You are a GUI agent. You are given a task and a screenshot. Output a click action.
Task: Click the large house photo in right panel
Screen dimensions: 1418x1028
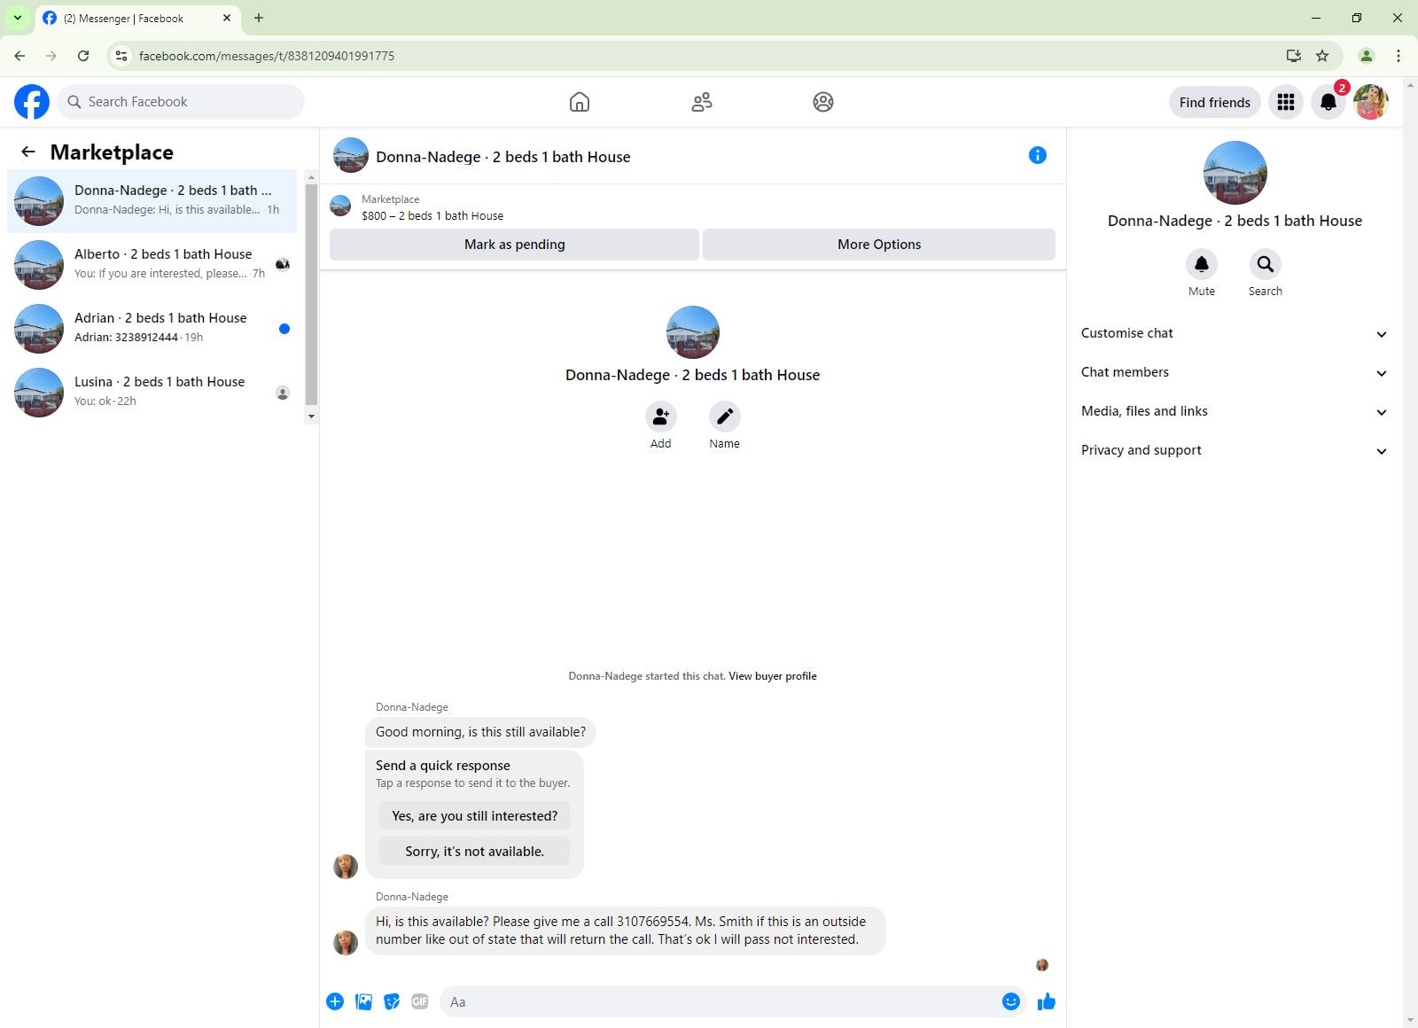1235,173
